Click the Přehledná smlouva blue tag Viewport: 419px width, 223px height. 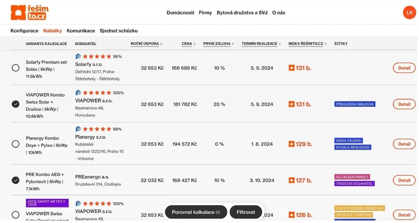(x=355, y=104)
